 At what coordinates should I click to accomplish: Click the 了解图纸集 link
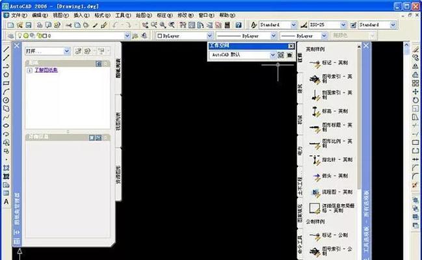46,70
